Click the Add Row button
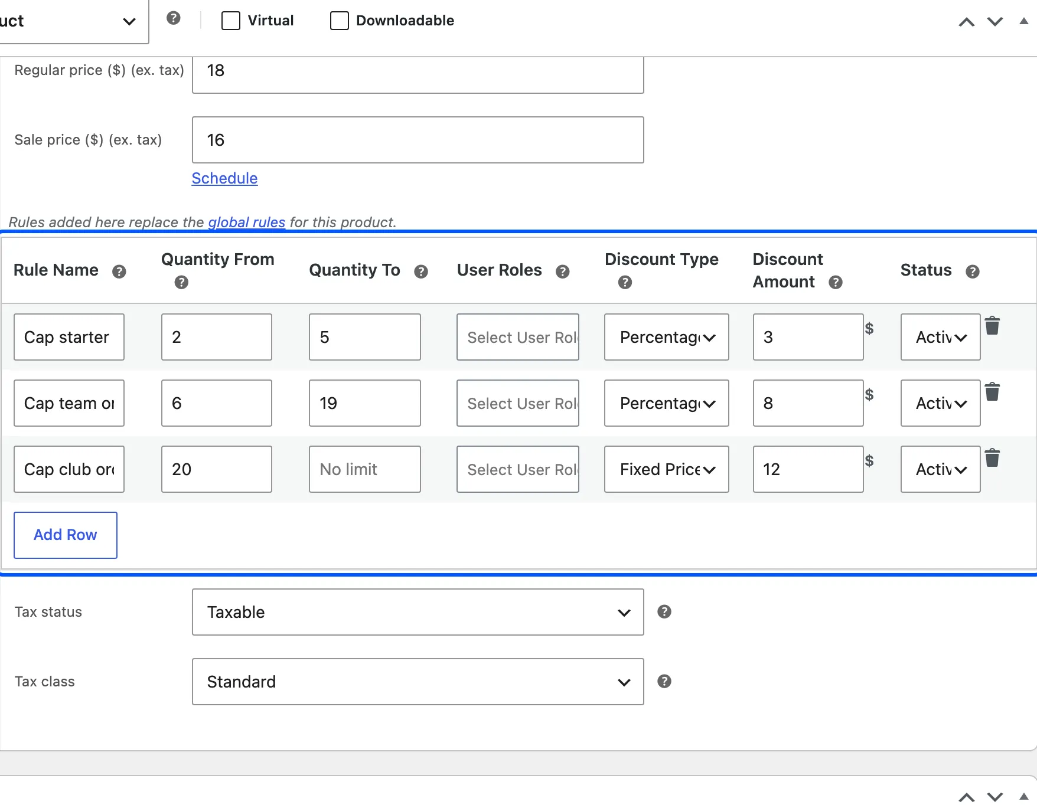Screen dimensions: 1037x805 point(66,535)
